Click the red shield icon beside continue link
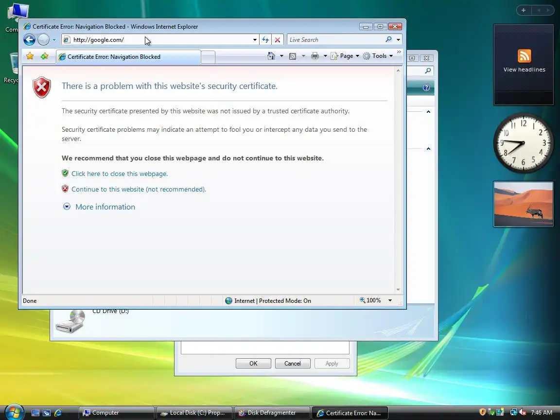560x420 pixels. (x=65, y=189)
